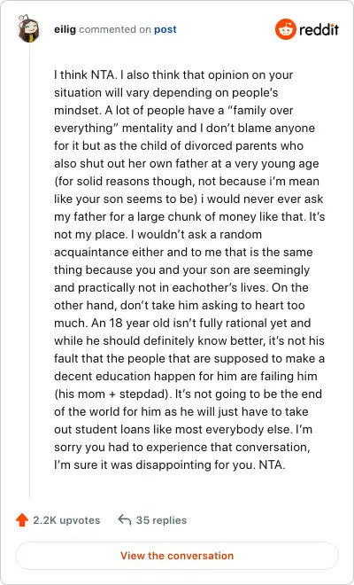Open the eilig username profile link
354x585 pixels.
tap(65, 29)
